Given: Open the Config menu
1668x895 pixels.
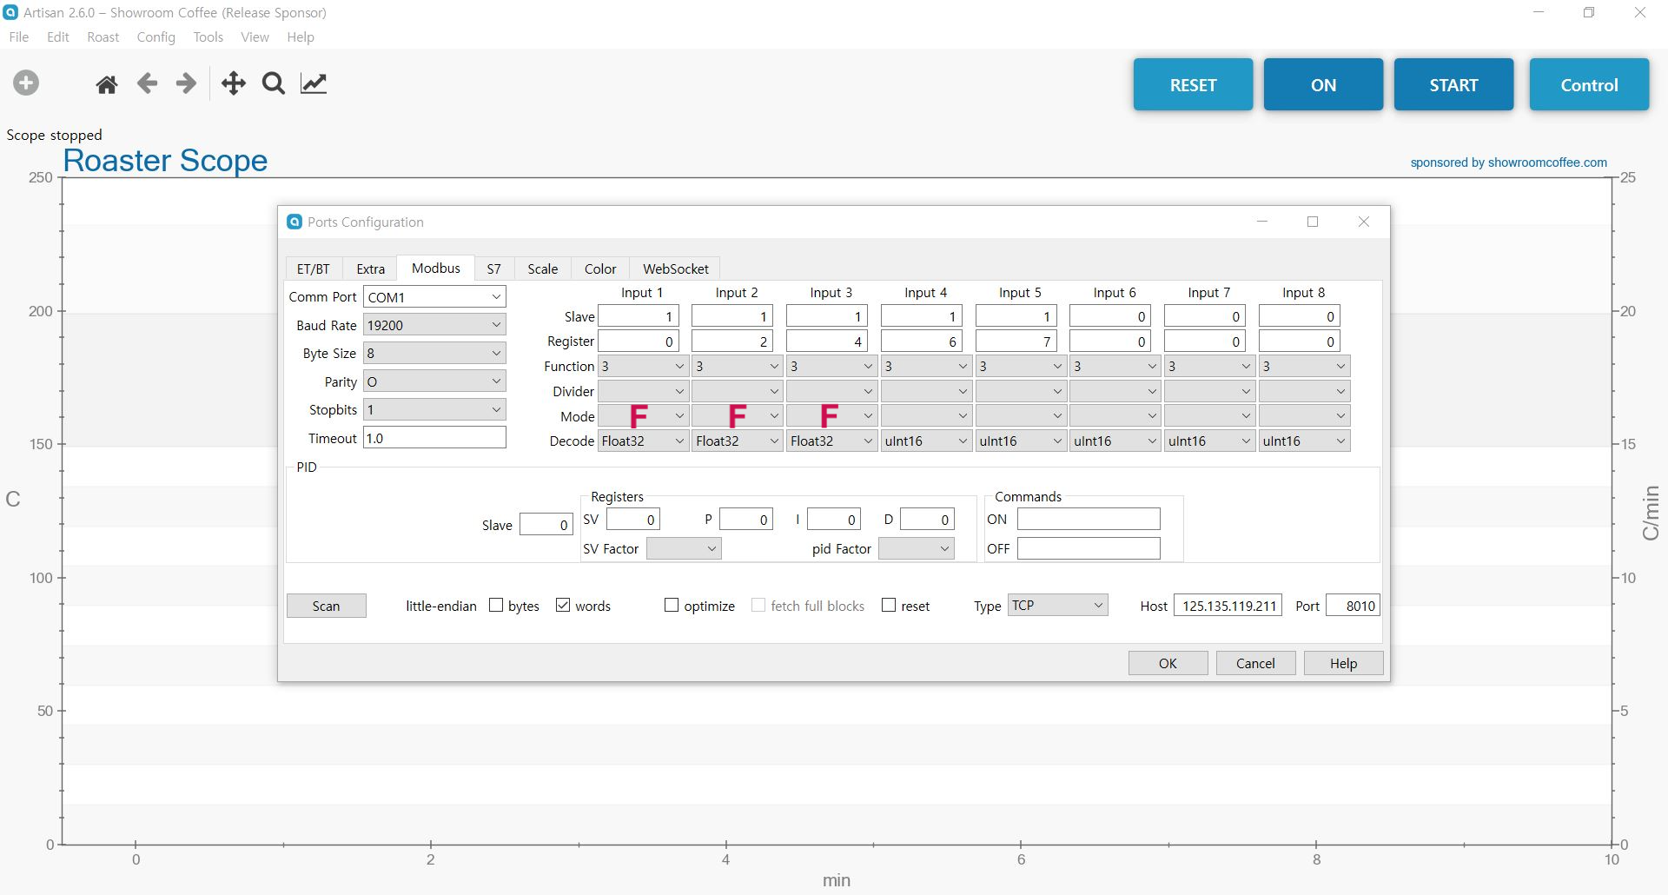Looking at the screenshot, I should [156, 36].
